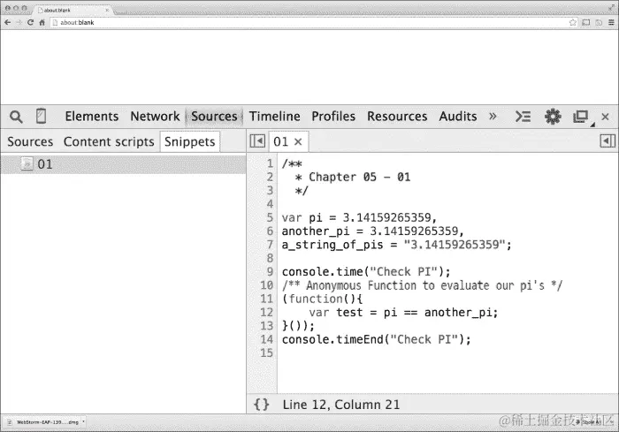Click the Line 12, Column 21 status

(x=341, y=405)
